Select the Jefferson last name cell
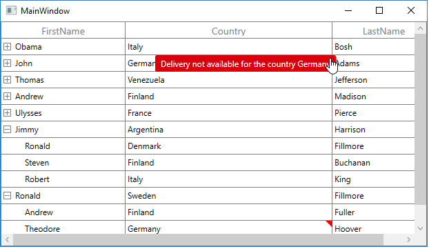429x249 pixels. pyautogui.click(x=374, y=80)
